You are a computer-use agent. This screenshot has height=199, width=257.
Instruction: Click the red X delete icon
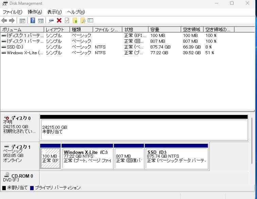pos(59,20)
